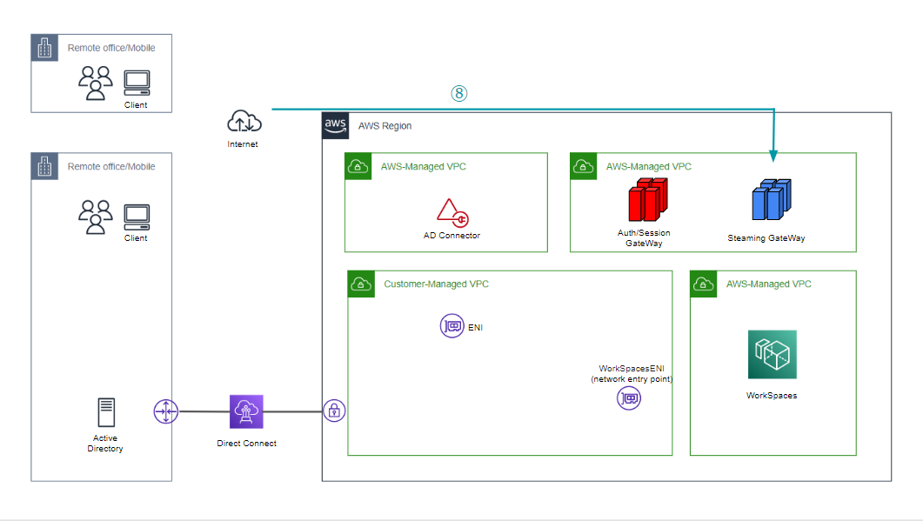Click the Client computer icon in the top Remote office box
Screen dimensions: 923x521
pyautogui.click(x=137, y=83)
